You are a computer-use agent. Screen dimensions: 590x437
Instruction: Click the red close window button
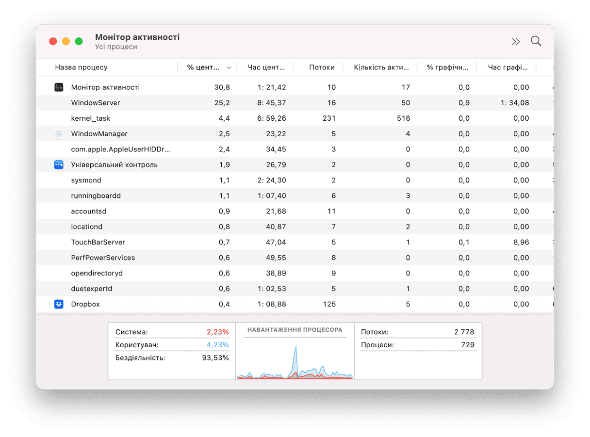coord(53,42)
